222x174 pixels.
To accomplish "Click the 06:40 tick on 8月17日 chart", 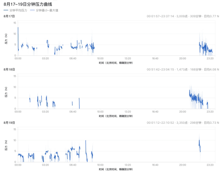I will pos(73,59).
